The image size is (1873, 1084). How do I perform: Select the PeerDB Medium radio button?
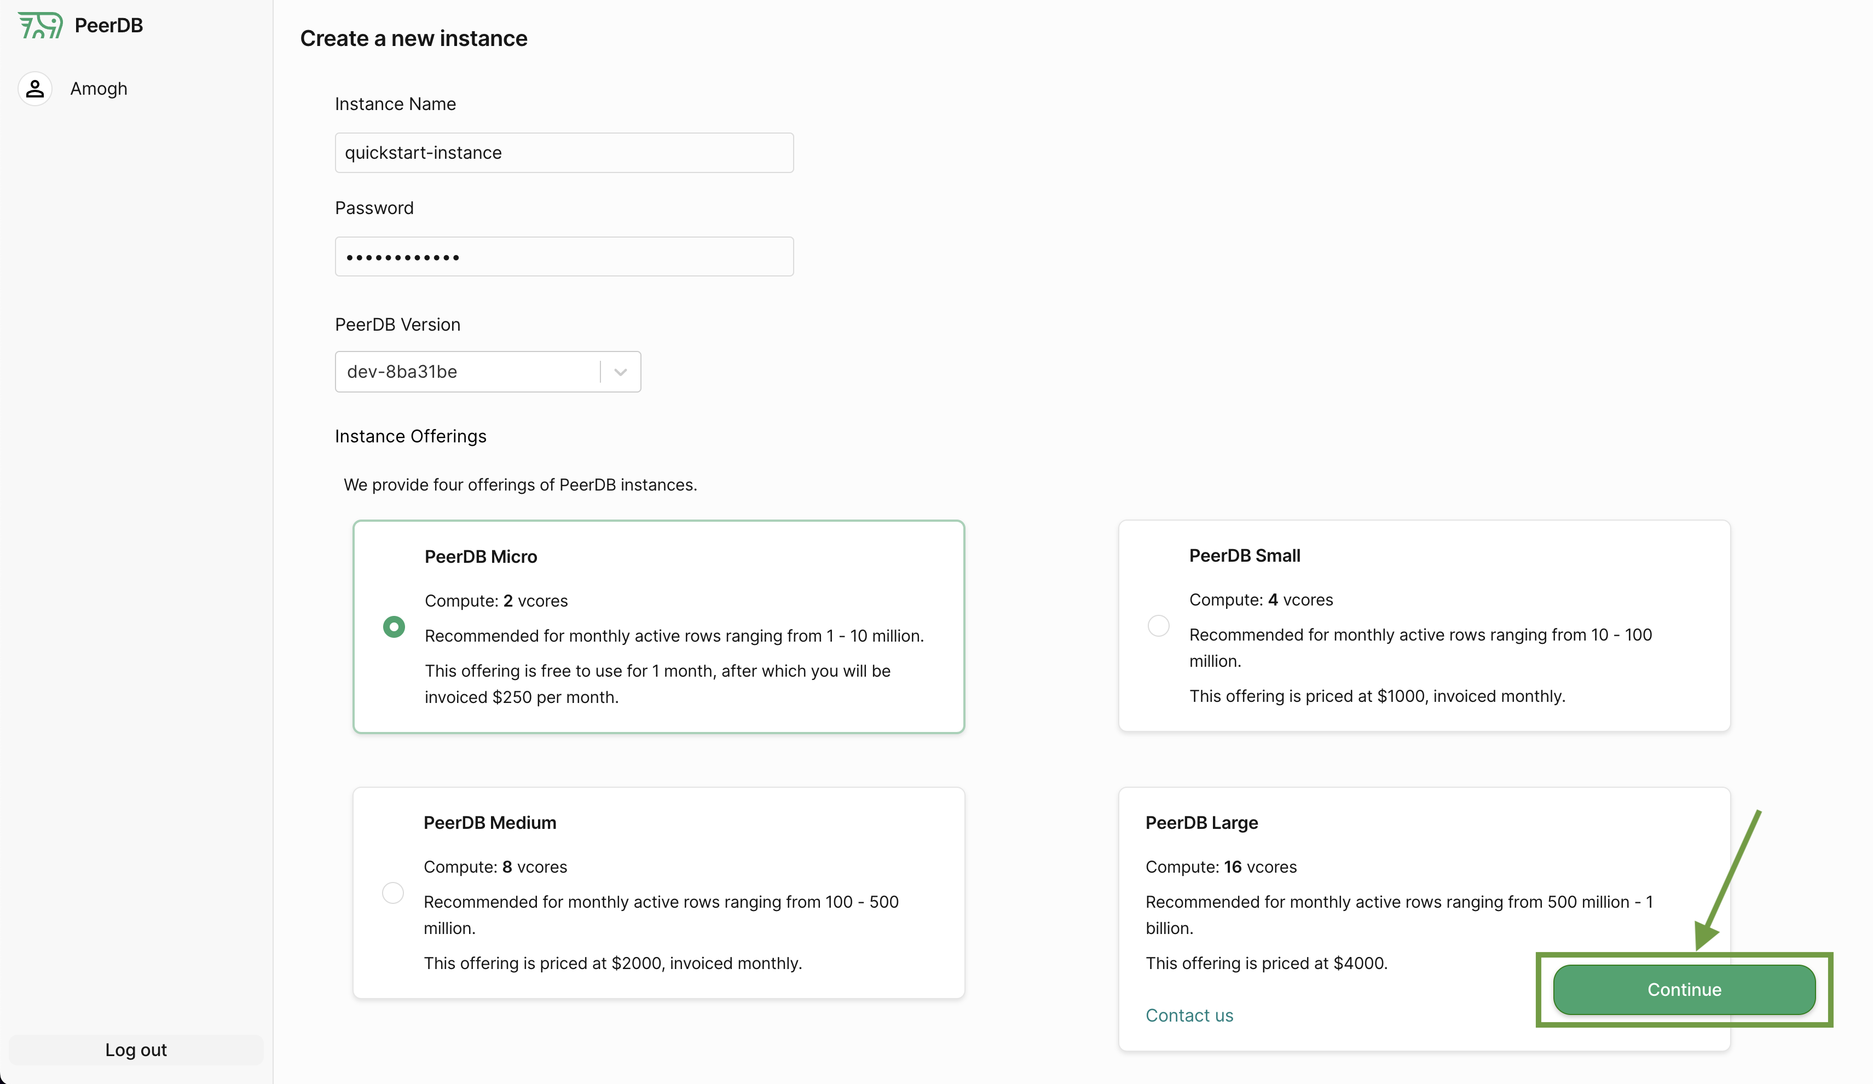coord(392,892)
